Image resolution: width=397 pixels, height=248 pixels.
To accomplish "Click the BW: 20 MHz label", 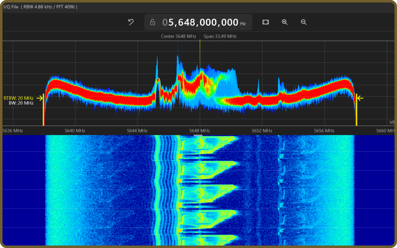I will pyautogui.click(x=21, y=103).
